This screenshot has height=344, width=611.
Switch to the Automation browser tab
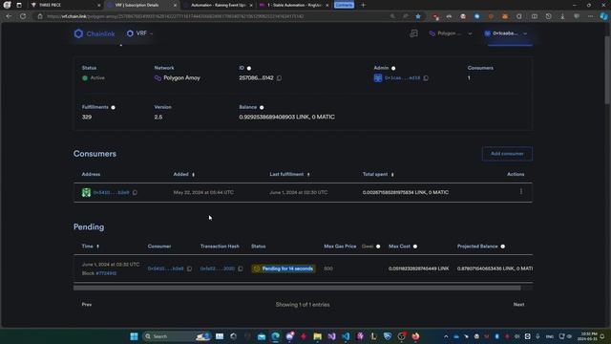pyautogui.click(x=218, y=5)
